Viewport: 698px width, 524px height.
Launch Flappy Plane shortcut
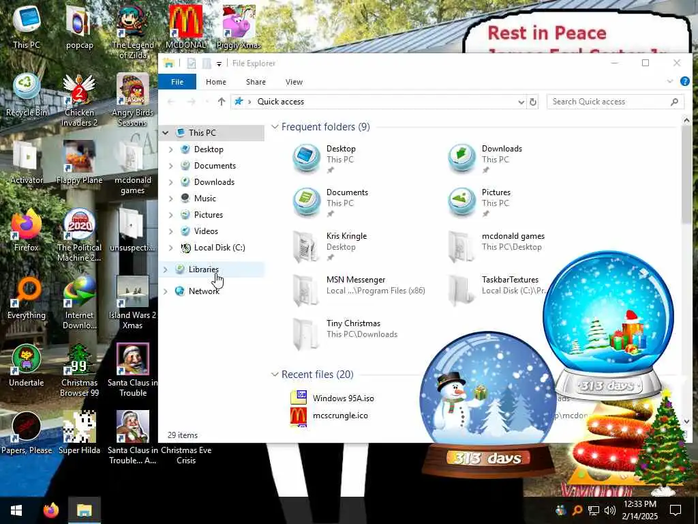[x=79, y=162]
